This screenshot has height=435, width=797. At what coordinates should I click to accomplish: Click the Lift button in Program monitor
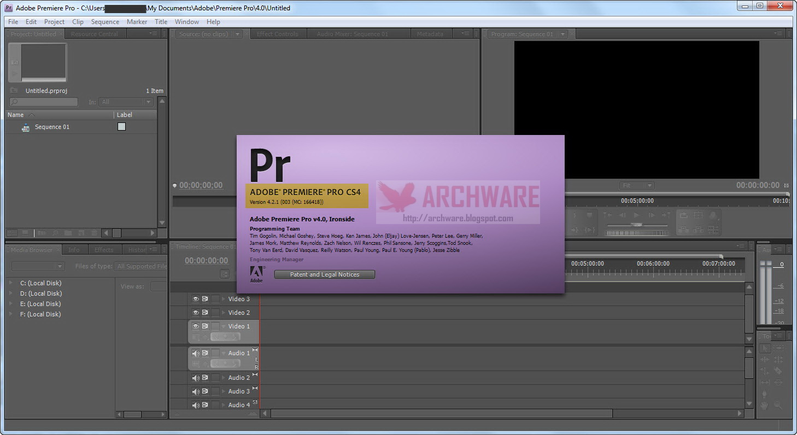tap(684, 215)
